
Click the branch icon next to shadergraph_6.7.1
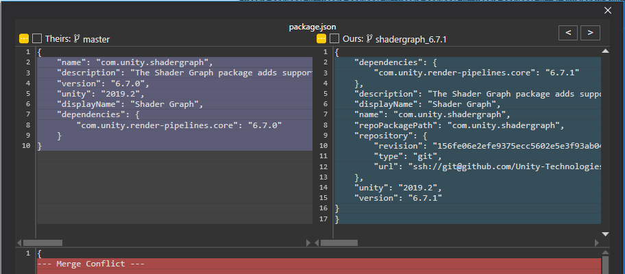[x=369, y=38]
